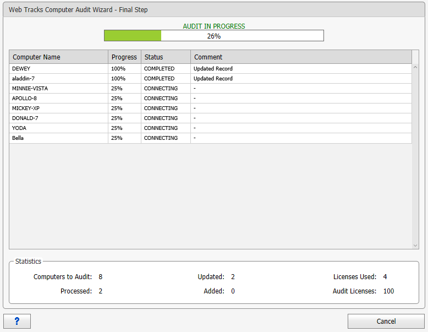Select the YODA computer row
This screenshot has width=428, height=332.
coord(211,128)
